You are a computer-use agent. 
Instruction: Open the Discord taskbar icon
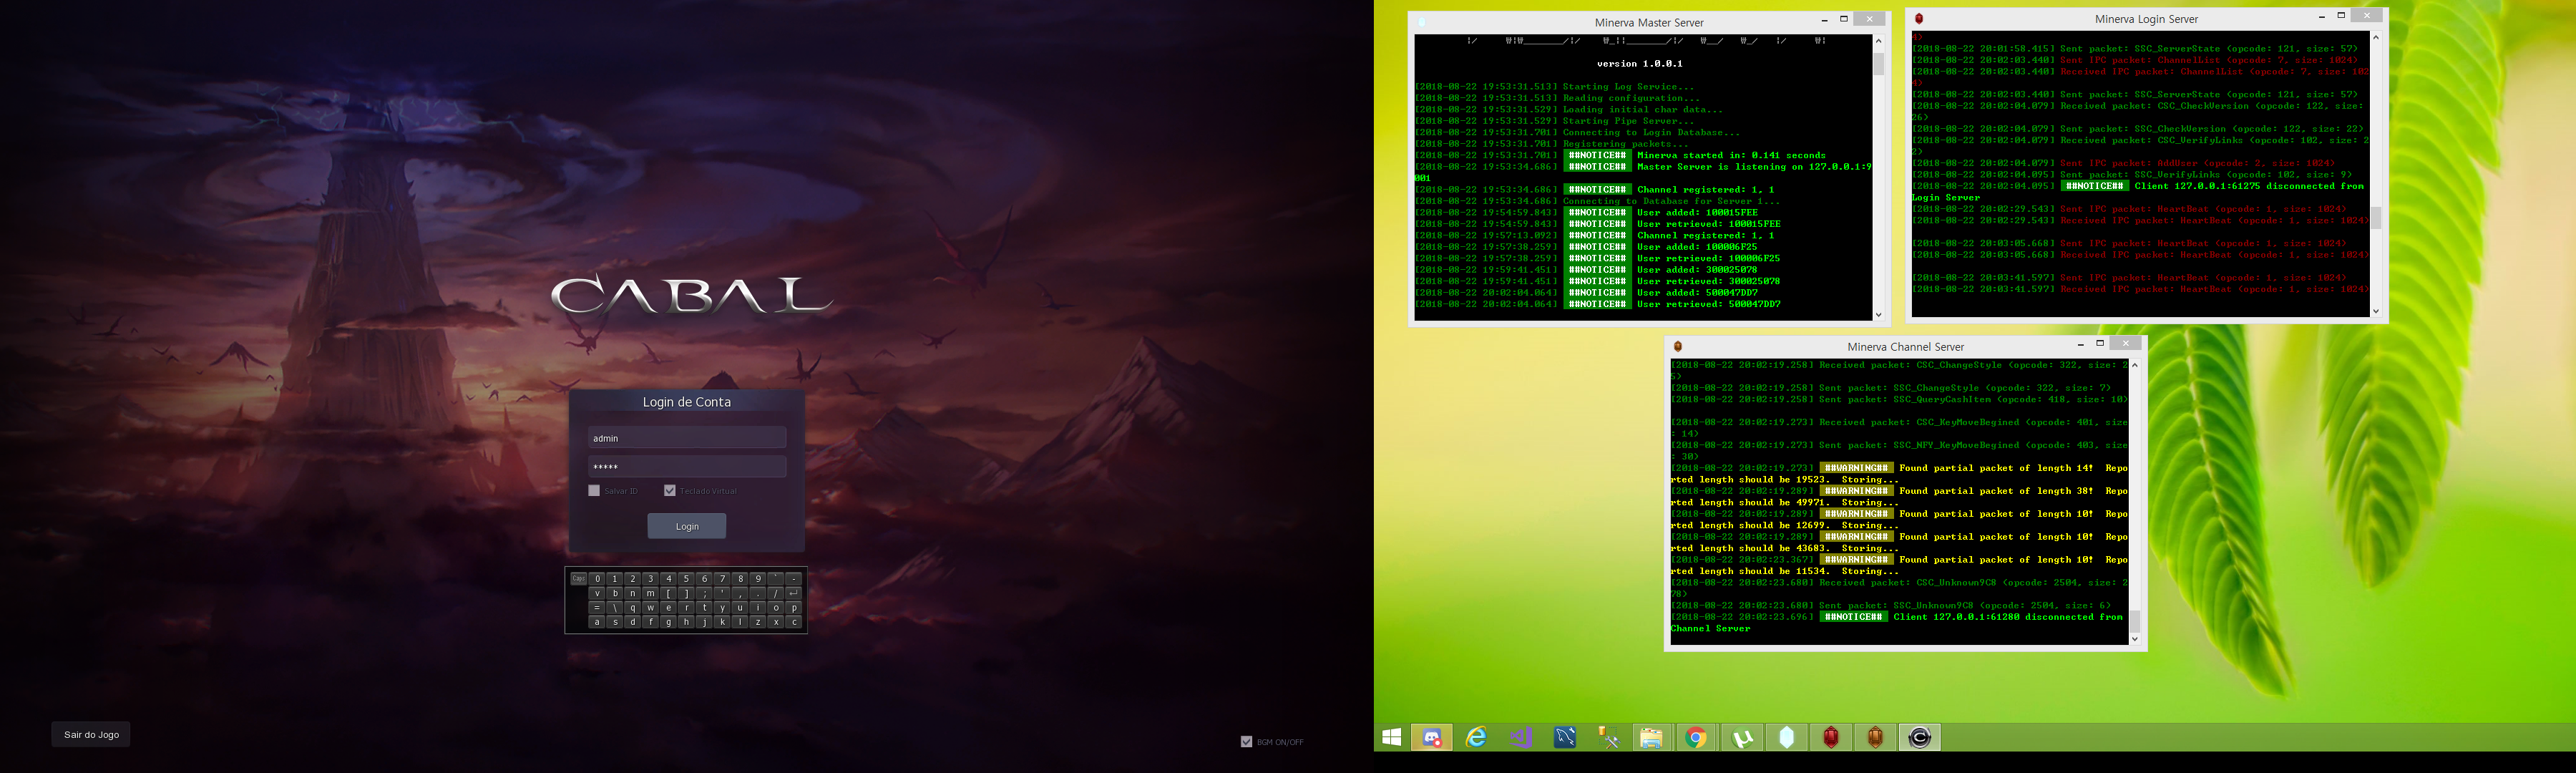coord(1431,738)
